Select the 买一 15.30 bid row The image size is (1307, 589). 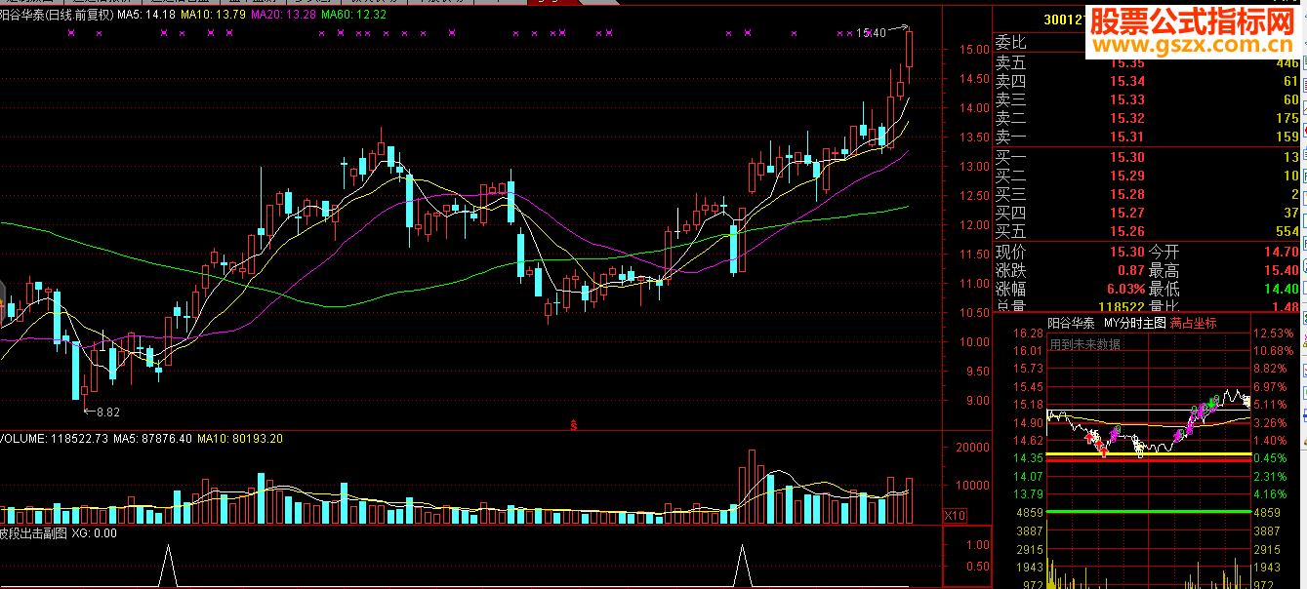point(1148,157)
